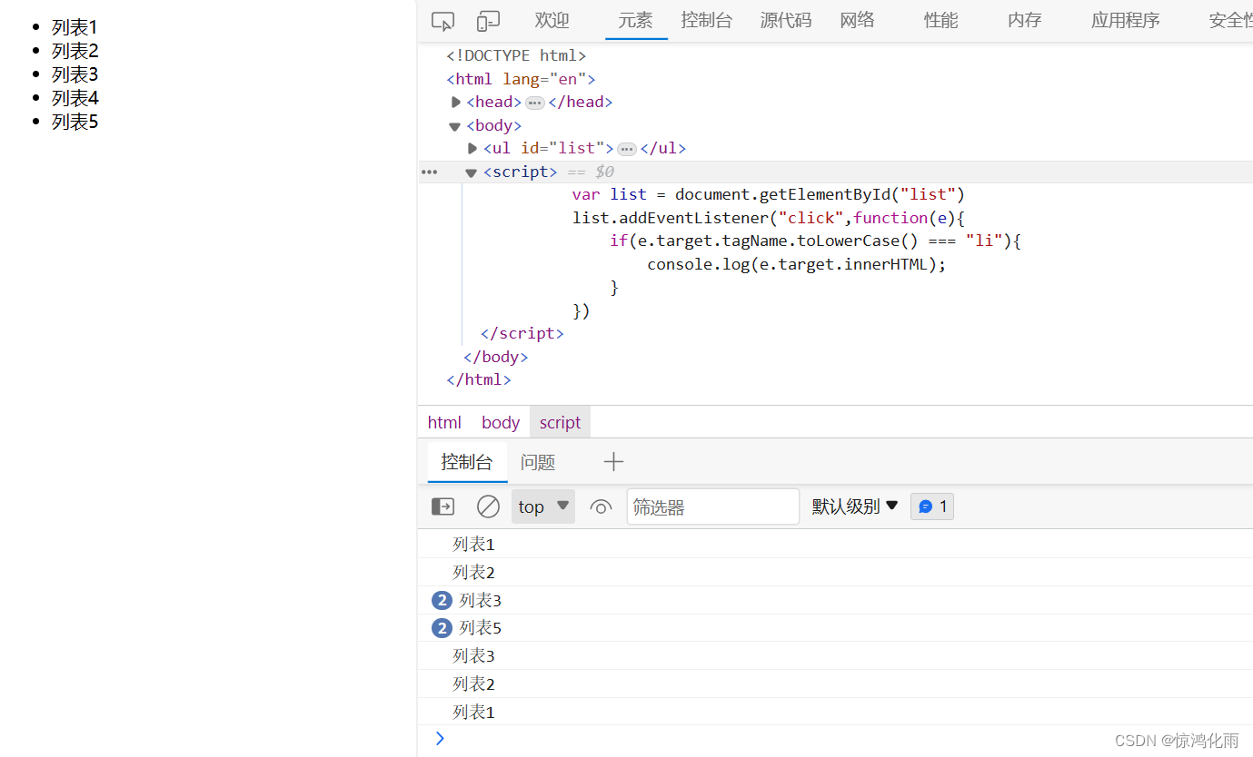
Task: Select html in the breadcrumb bar
Action: click(444, 422)
